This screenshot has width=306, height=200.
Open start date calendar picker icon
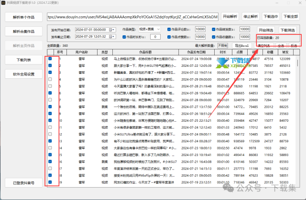[x=110, y=30]
